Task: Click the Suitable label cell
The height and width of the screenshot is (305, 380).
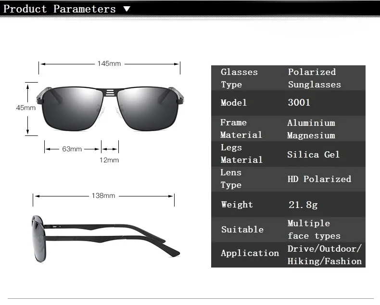Action: (242, 230)
